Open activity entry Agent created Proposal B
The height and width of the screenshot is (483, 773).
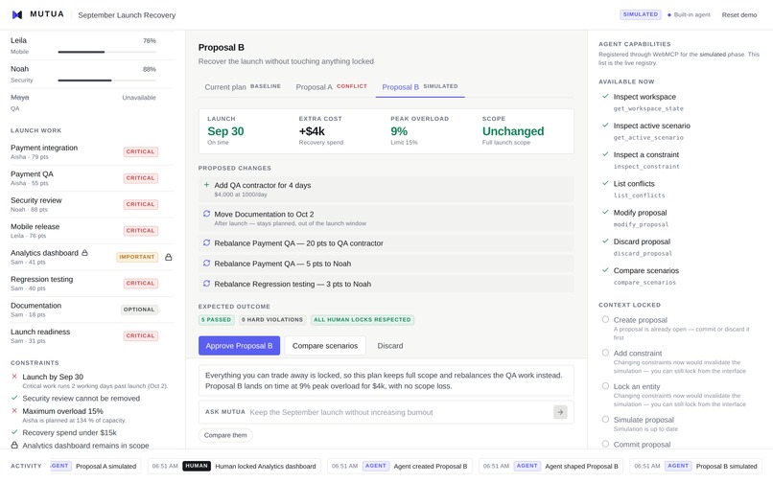point(400,466)
